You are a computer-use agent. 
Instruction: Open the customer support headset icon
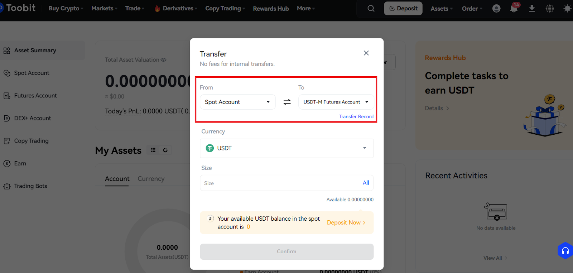tap(565, 250)
